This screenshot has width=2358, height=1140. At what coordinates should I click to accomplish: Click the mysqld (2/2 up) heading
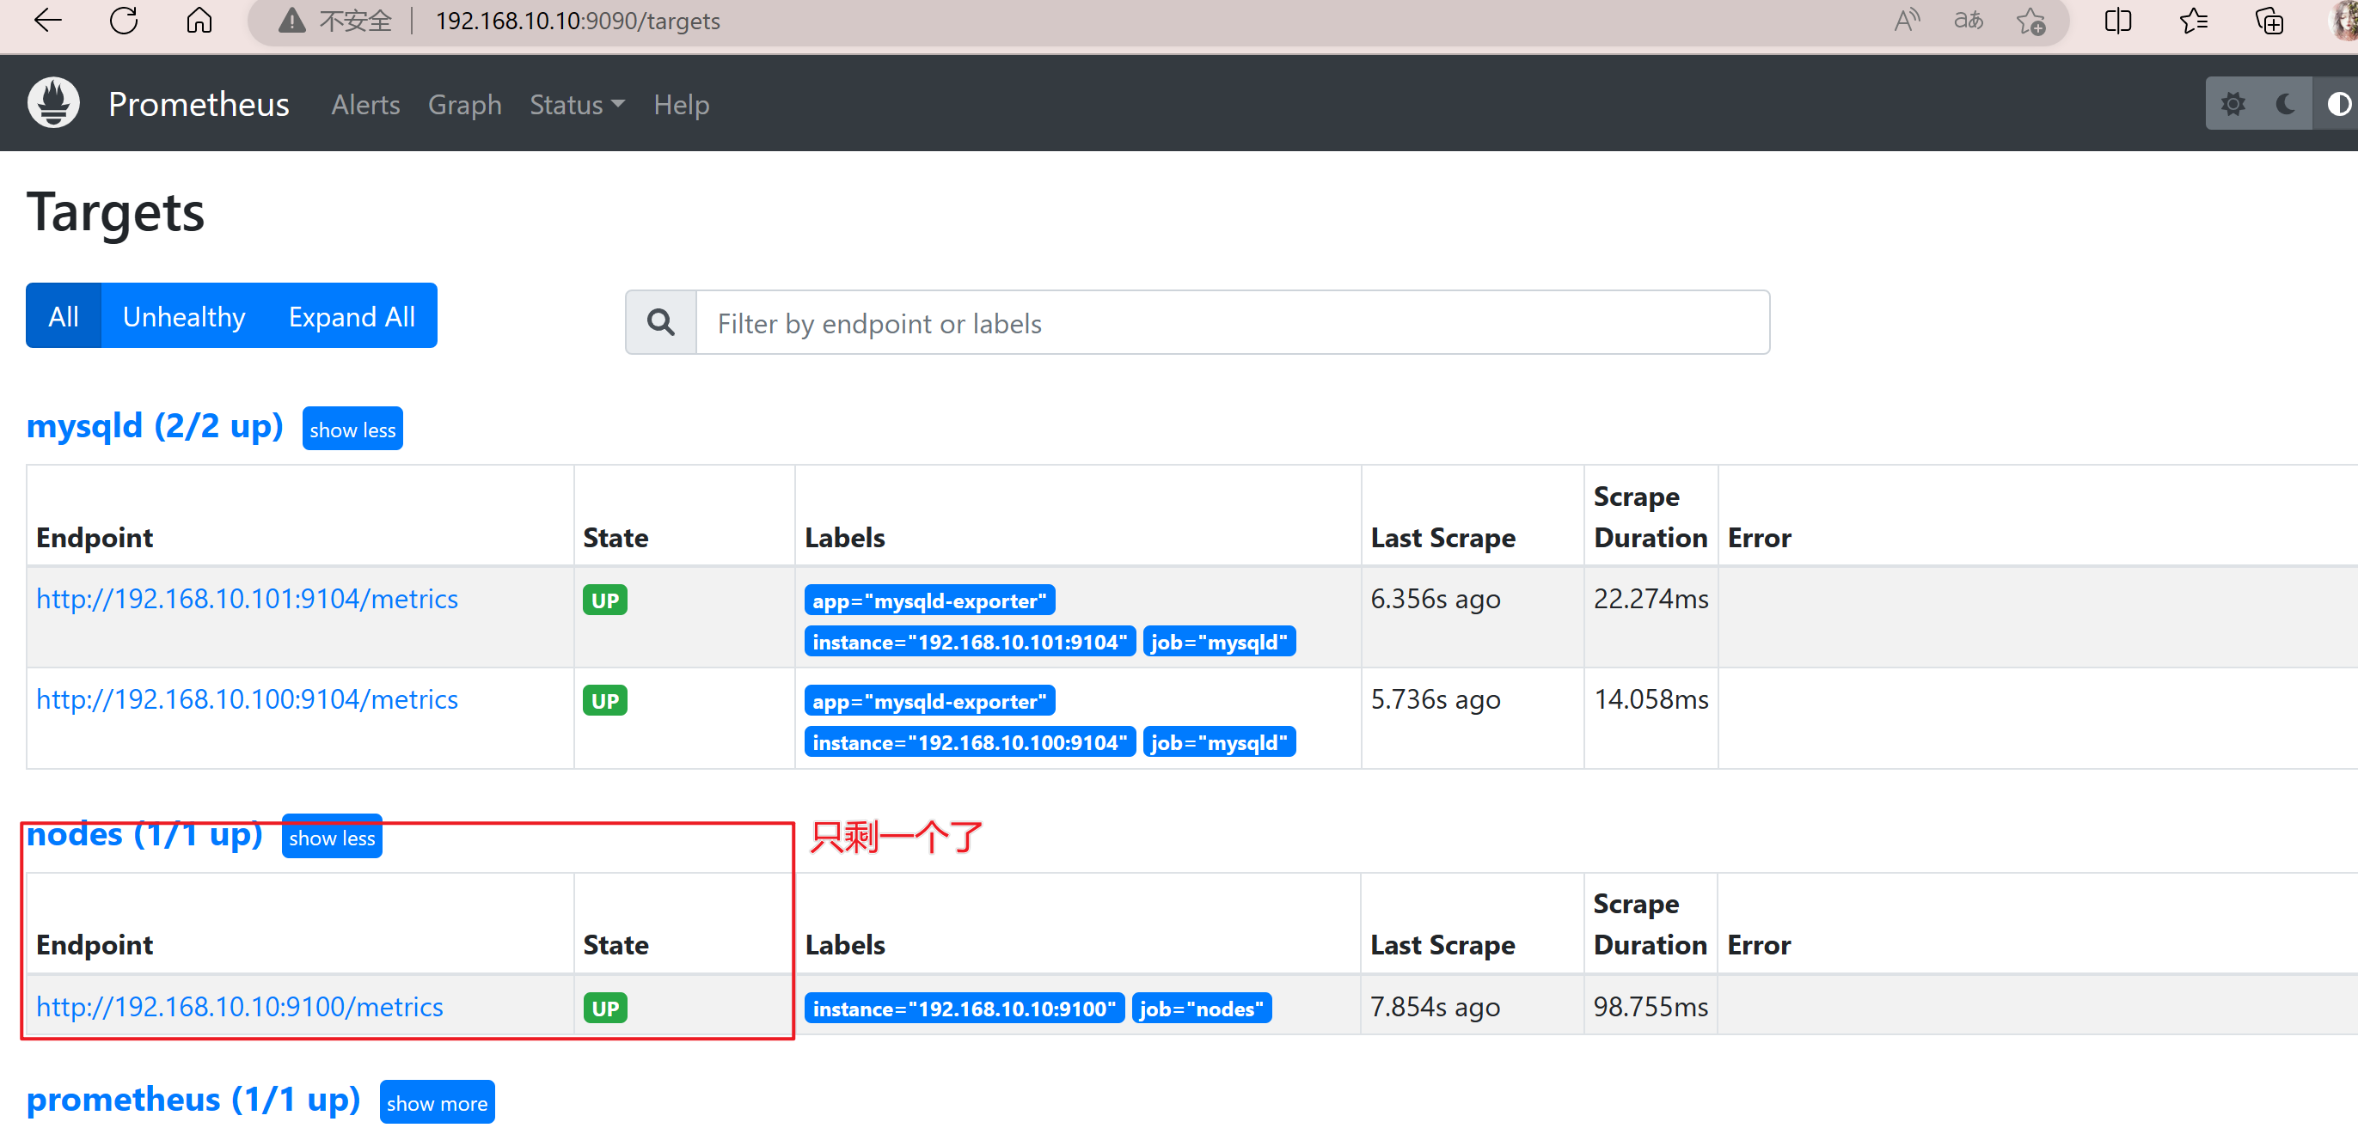click(x=155, y=425)
